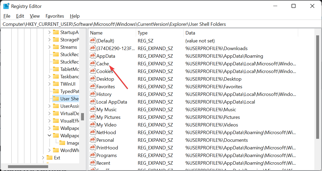This screenshot has height=171, width=322.
Task: Select the My Music value icon
Action: 92,109
